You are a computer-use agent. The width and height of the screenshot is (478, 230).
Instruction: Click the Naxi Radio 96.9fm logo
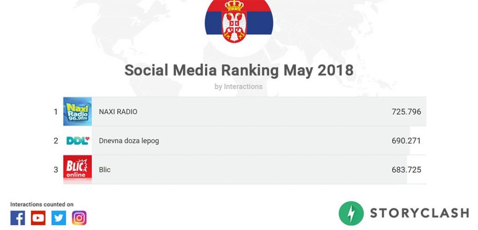77,111
